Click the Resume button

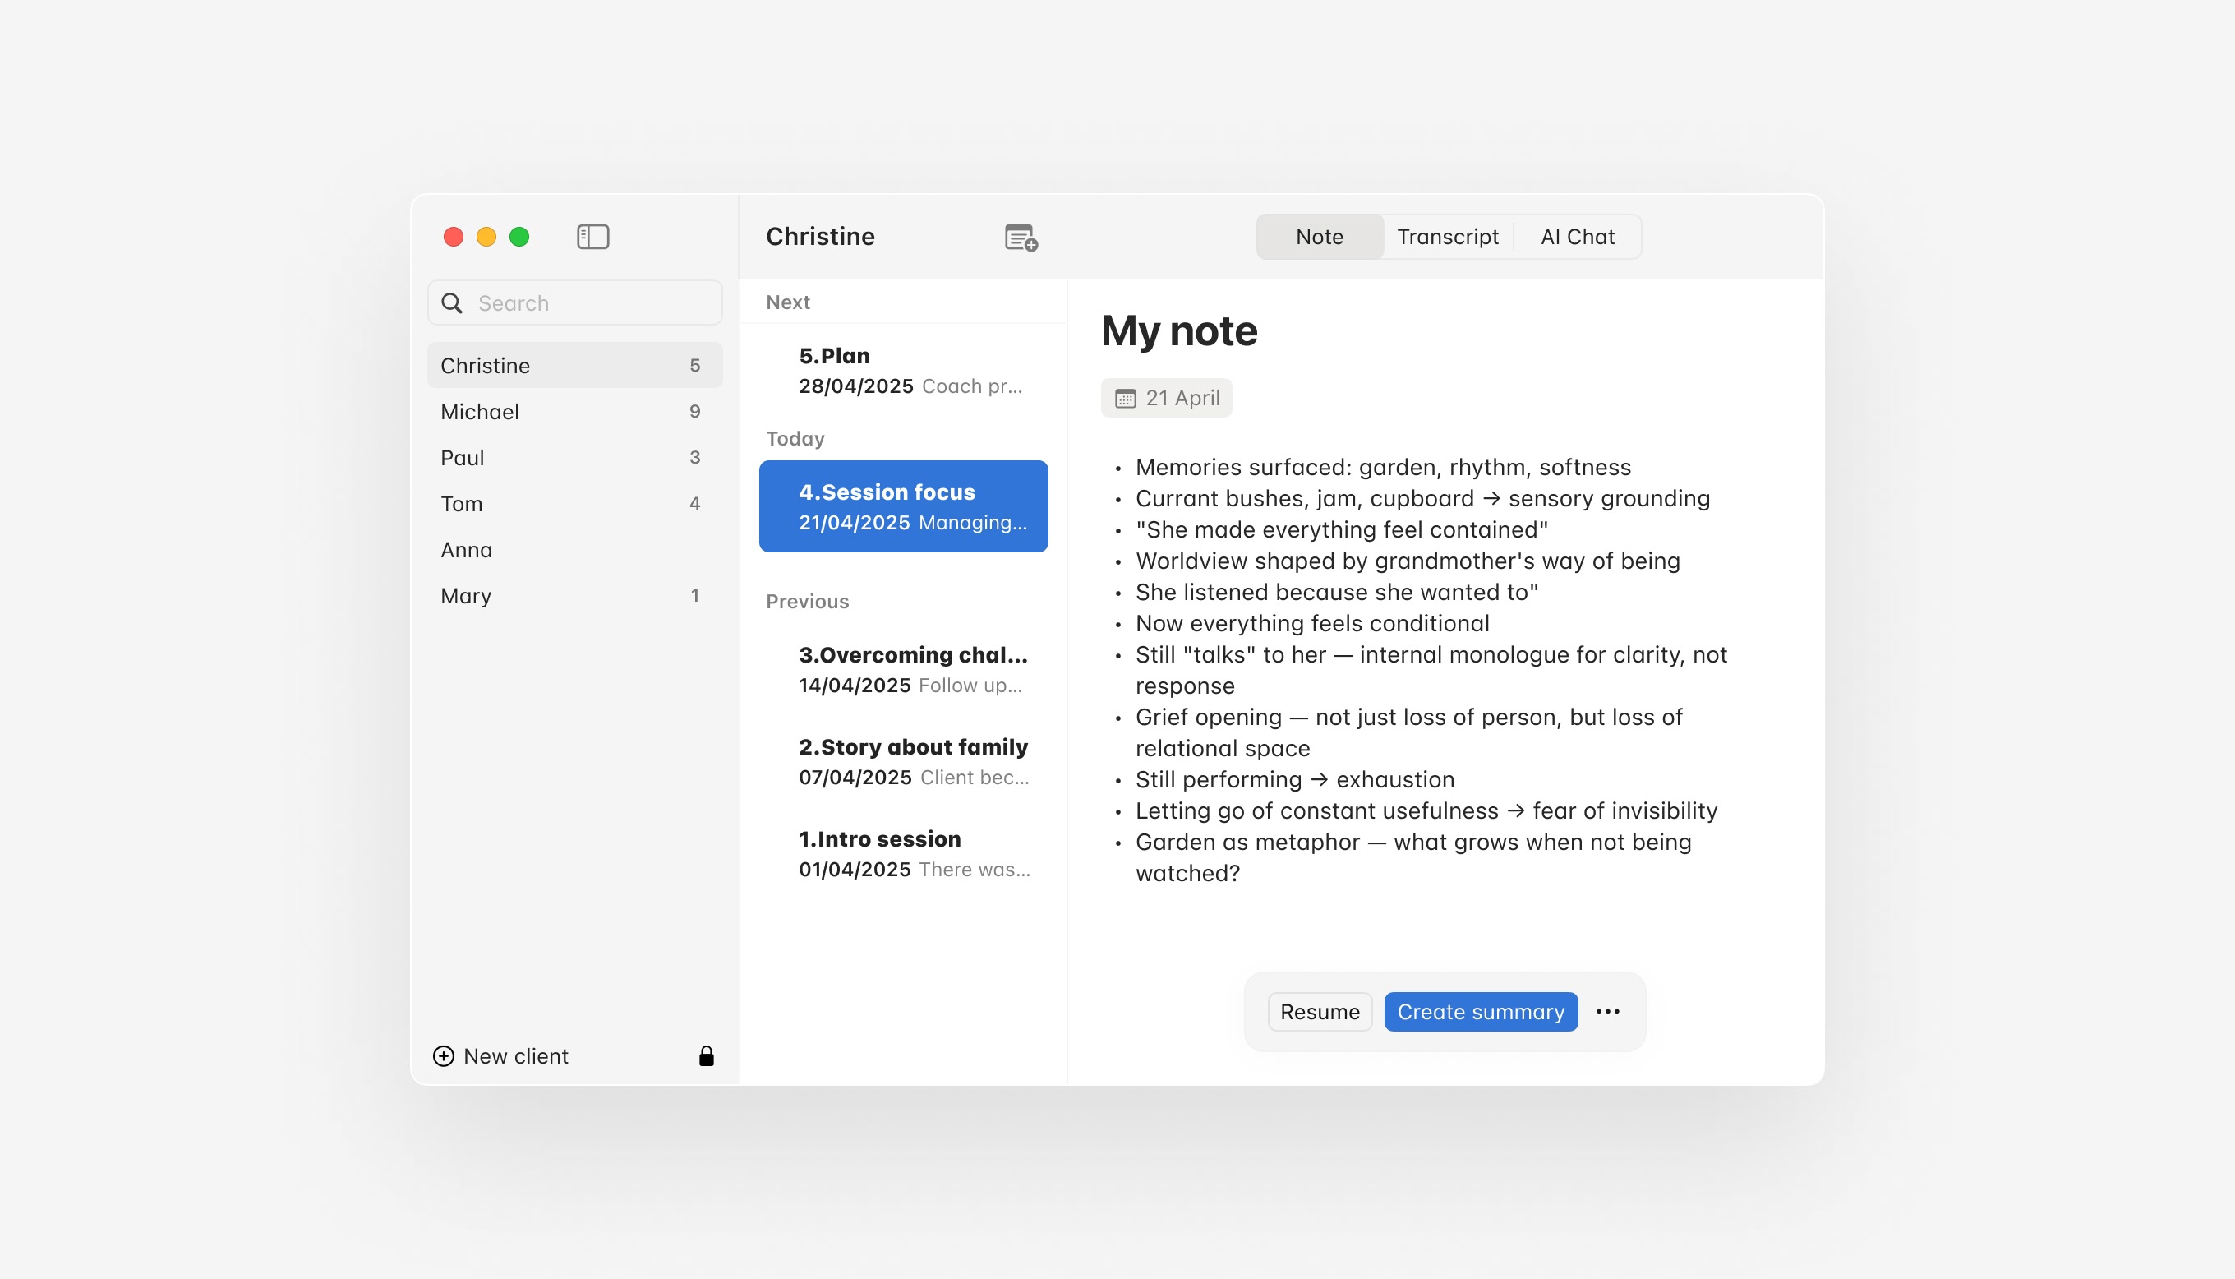tap(1320, 1012)
